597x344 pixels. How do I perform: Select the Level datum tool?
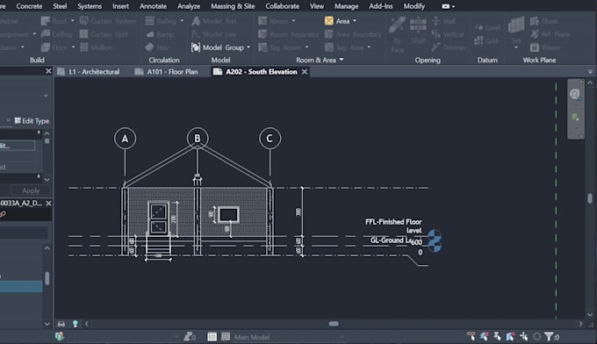(487, 27)
